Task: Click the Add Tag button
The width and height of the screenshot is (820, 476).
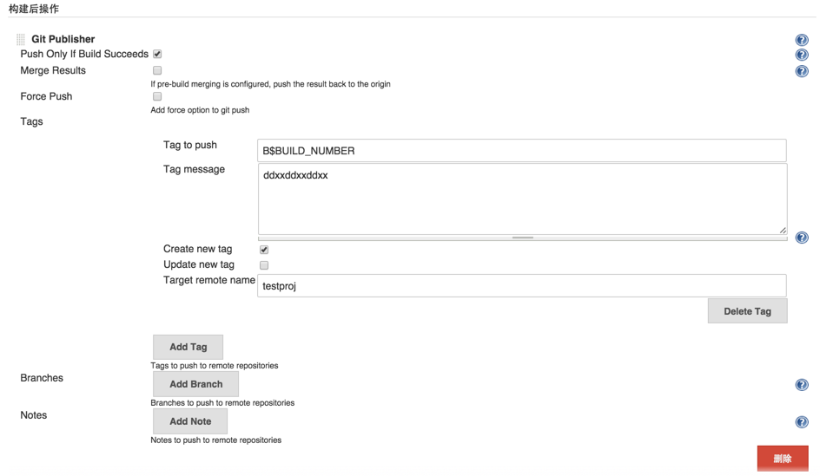Action: pos(188,347)
